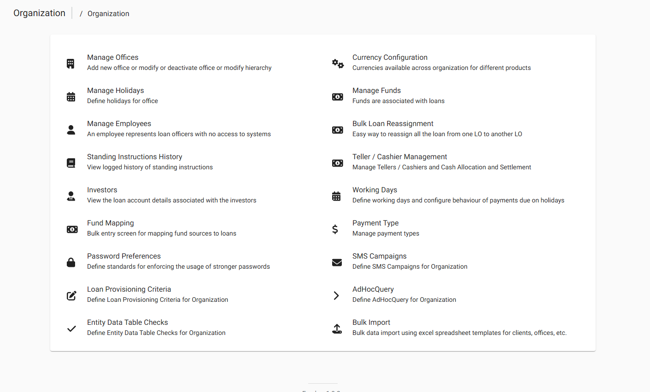Screen dimensions: 650x392
Task: Click the Payment Type dollar icon
Action: pyautogui.click(x=335, y=229)
